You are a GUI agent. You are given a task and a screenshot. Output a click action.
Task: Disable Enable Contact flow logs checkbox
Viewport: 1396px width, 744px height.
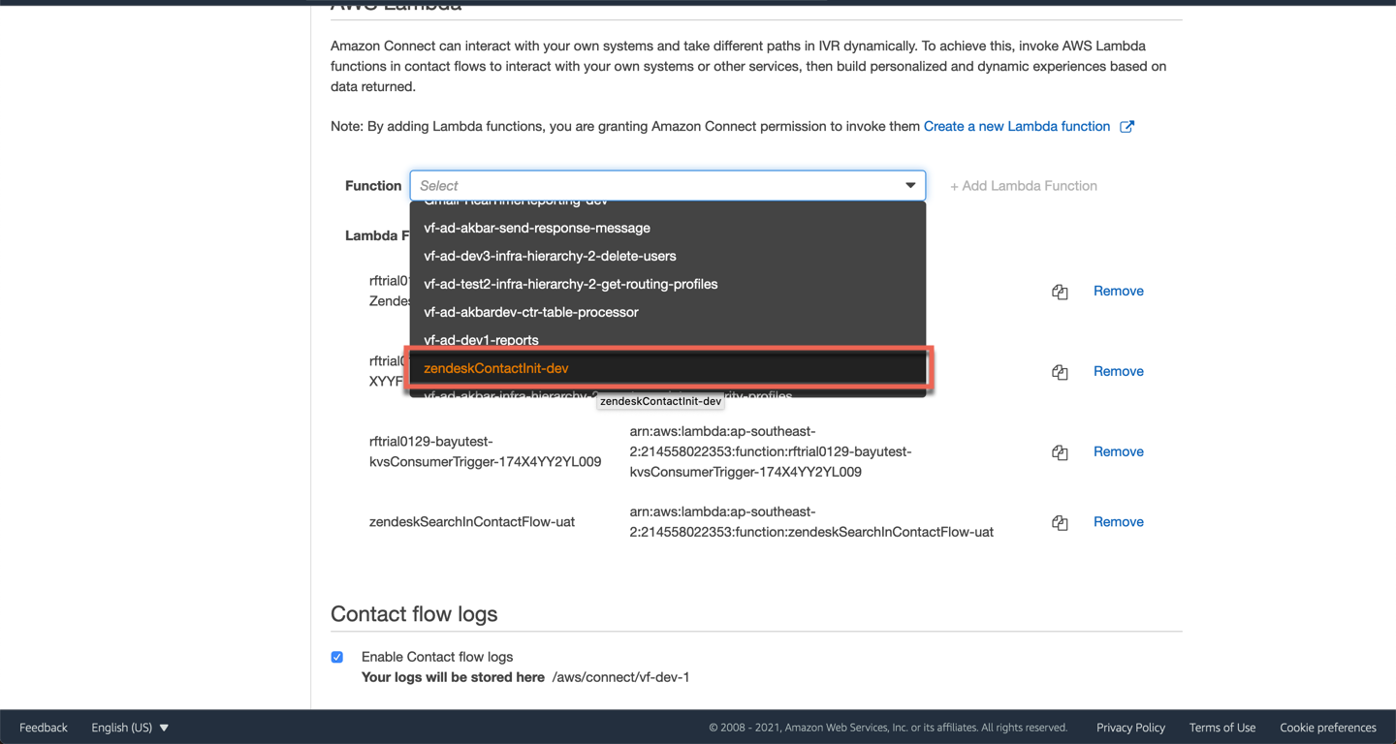click(337, 657)
